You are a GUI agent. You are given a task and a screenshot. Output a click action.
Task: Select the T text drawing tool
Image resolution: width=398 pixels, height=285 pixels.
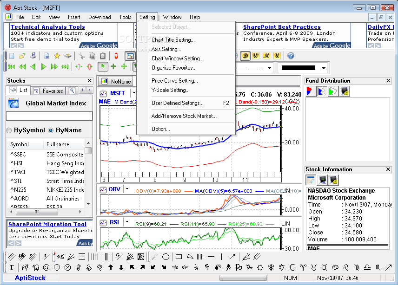point(12,267)
